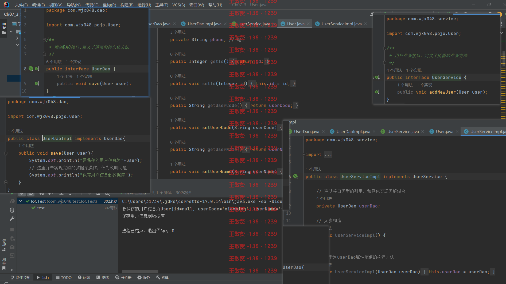Expand the folded setId(Integer id) method

click(158, 84)
